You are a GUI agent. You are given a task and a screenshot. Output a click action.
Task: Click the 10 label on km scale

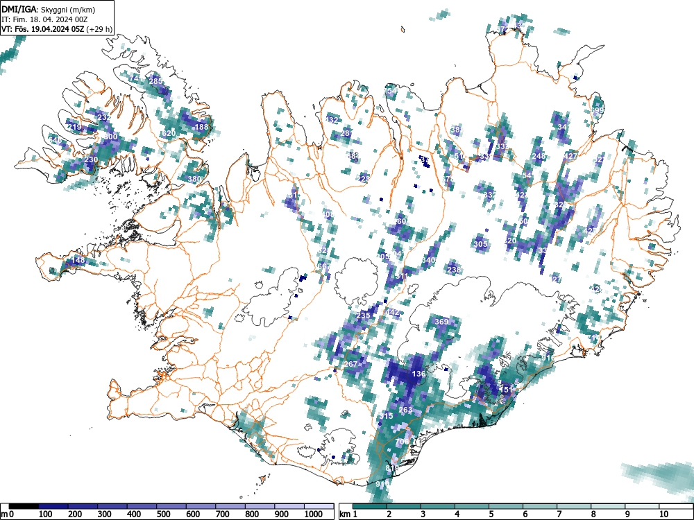pos(663,514)
